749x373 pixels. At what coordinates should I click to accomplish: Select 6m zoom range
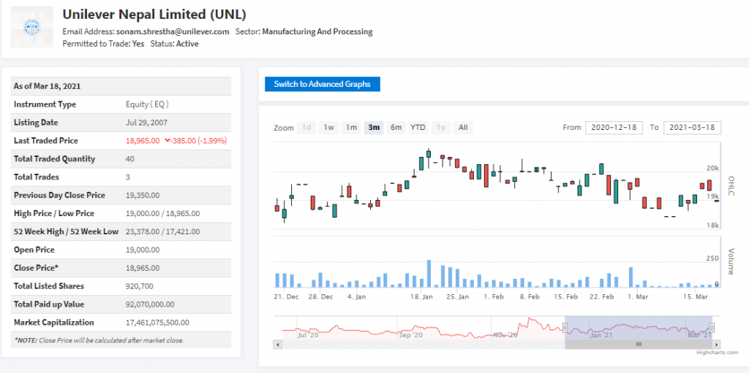pos(396,127)
